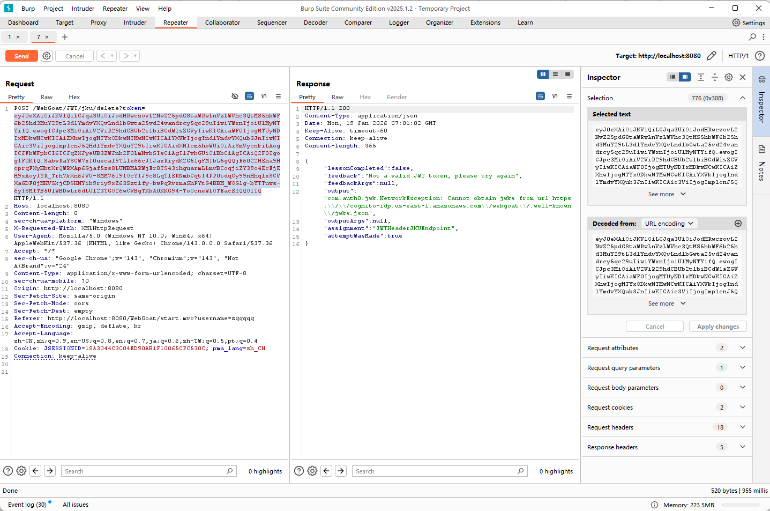Image resolution: width=770 pixels, height=511 pixels.
Task: Click the memory usage bar in the status bar
Action: [740, 505]
